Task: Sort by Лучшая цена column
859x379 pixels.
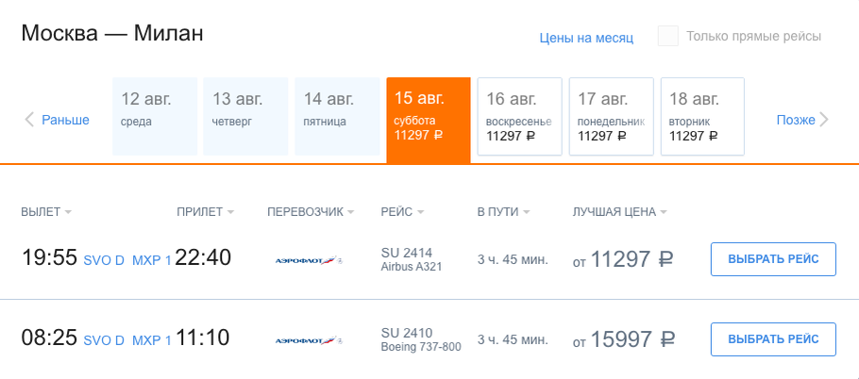Action: tap(619, 211)
